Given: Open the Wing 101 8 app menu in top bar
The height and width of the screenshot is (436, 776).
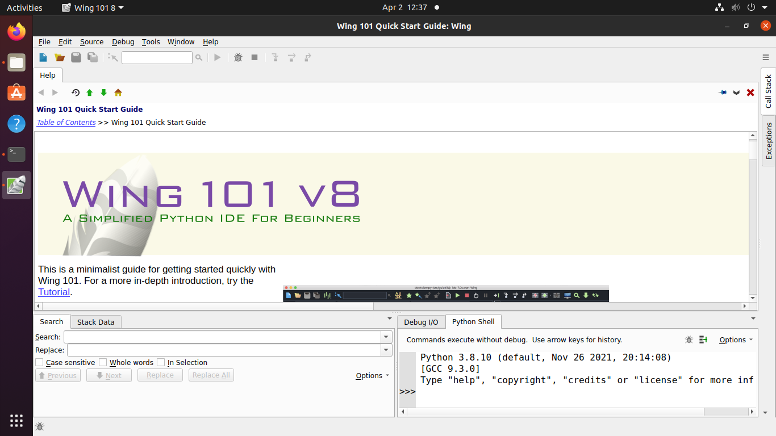Looking at the screenshot, I should pos(93,7).
